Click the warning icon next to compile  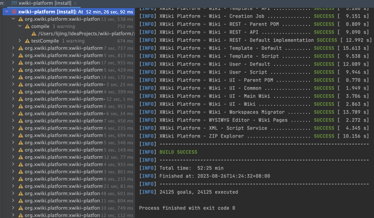(27, 26)
